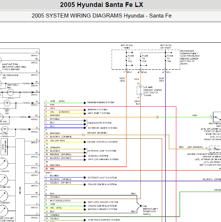Click the Passenger Compartment Junction Block description
The image size is (221, 222).
190,57
